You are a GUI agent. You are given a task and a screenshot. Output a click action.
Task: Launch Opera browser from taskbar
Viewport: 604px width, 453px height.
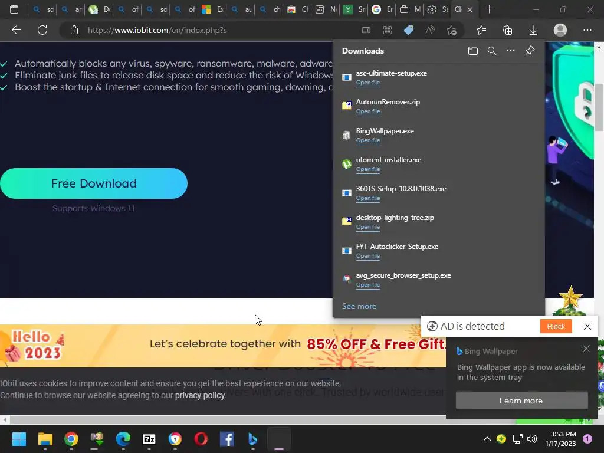[x=201, y=439]
